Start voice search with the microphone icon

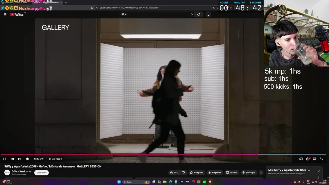point(208,14)
